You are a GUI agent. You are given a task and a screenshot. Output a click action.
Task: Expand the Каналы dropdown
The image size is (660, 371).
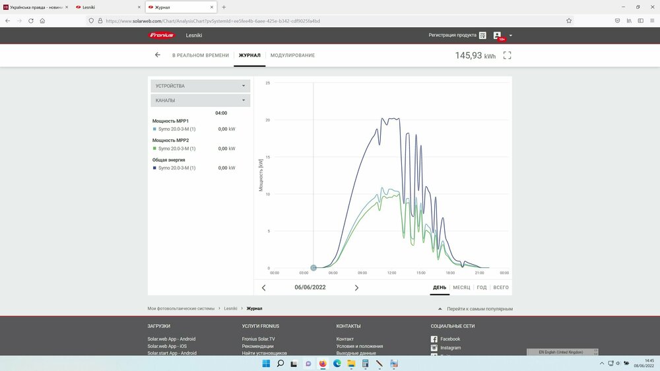click(200, 100)
